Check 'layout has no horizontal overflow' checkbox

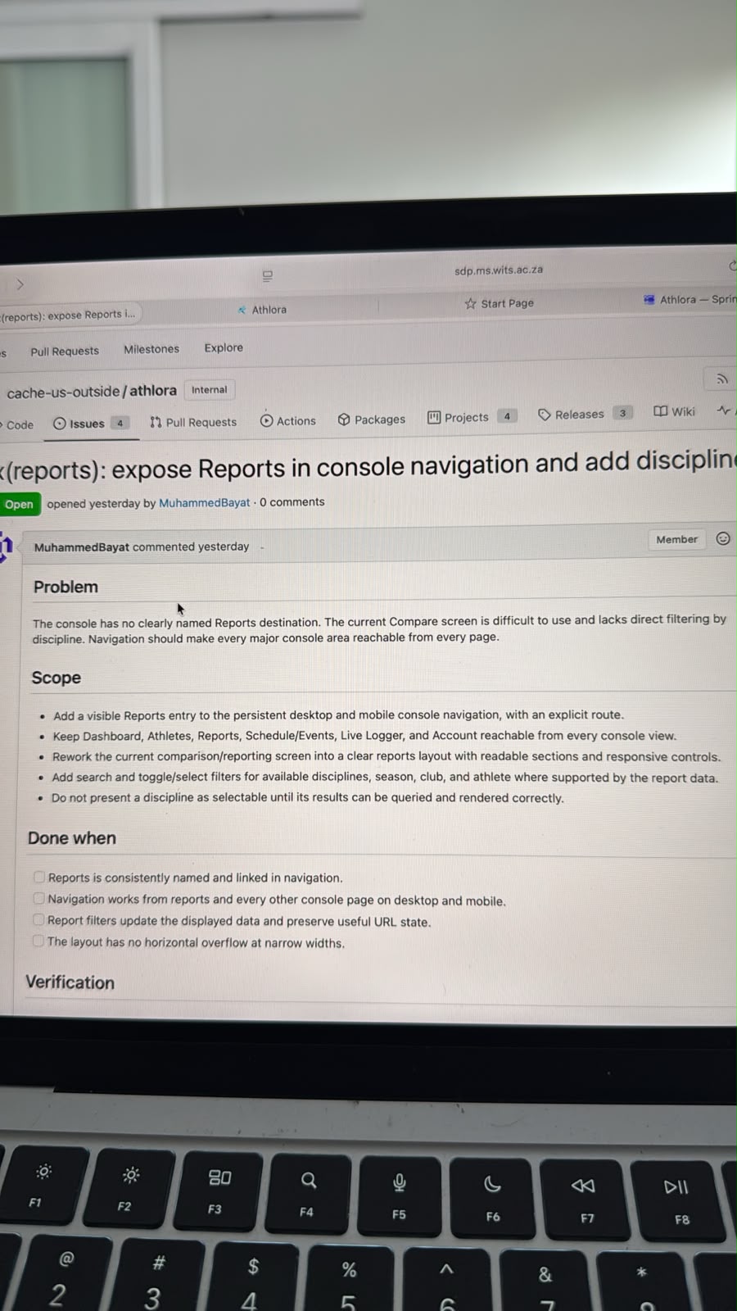[x=38, y=941]
